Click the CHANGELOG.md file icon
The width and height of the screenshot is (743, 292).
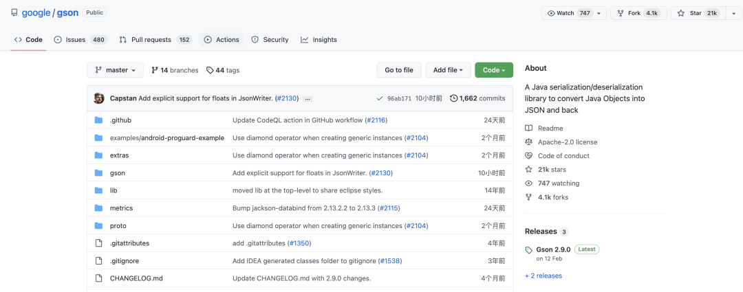(x=98, y=278)
